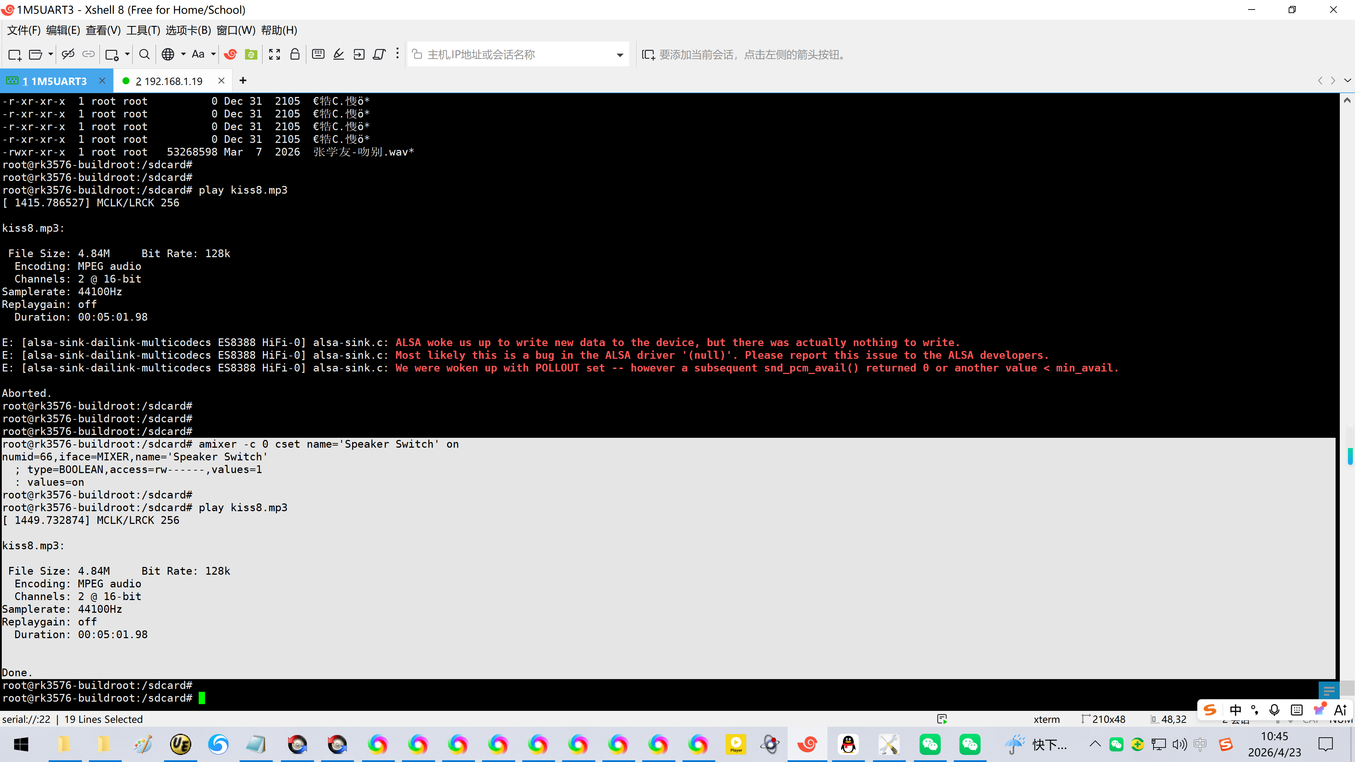Click the New Session toolbar icon
Image resolution: width=1355 pixels, height=762 pixels.
15,54
